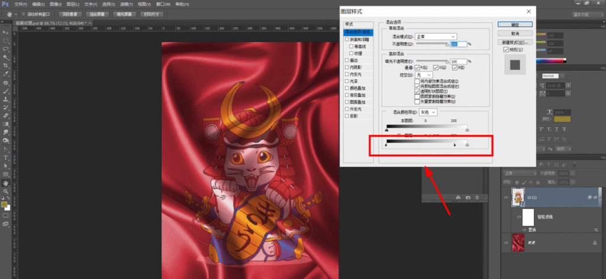Click New Style (新建样式) button
This screenshot has width=606, height=279.
[515, 42]
